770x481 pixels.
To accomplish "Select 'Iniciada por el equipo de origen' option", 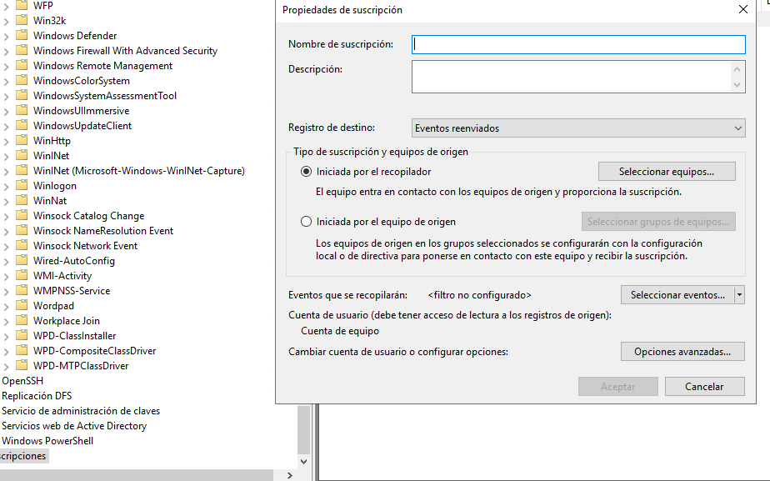I will click(x=306, y=222).
